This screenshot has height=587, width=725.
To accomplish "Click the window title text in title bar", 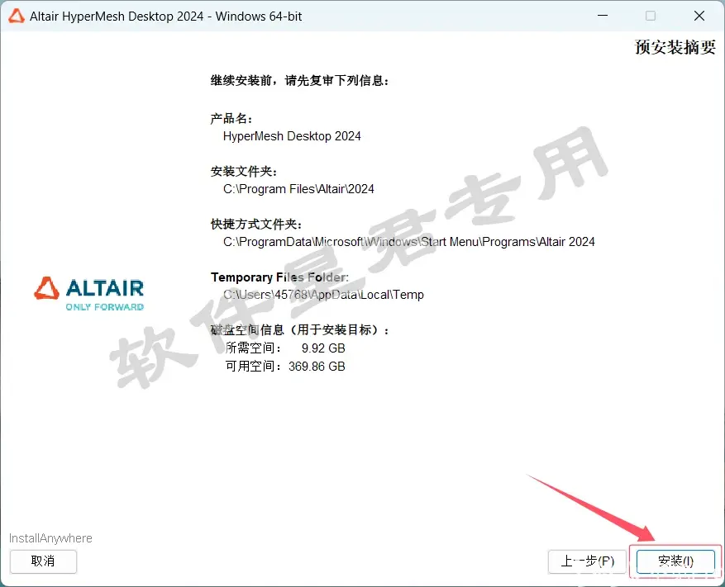I will coord(165,17).
